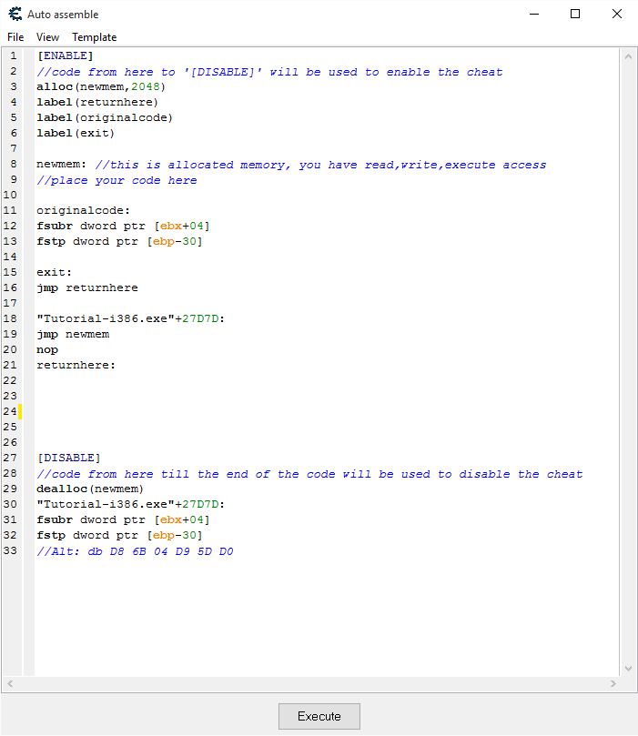Minimize the Auto assemble window

(533, 15)
